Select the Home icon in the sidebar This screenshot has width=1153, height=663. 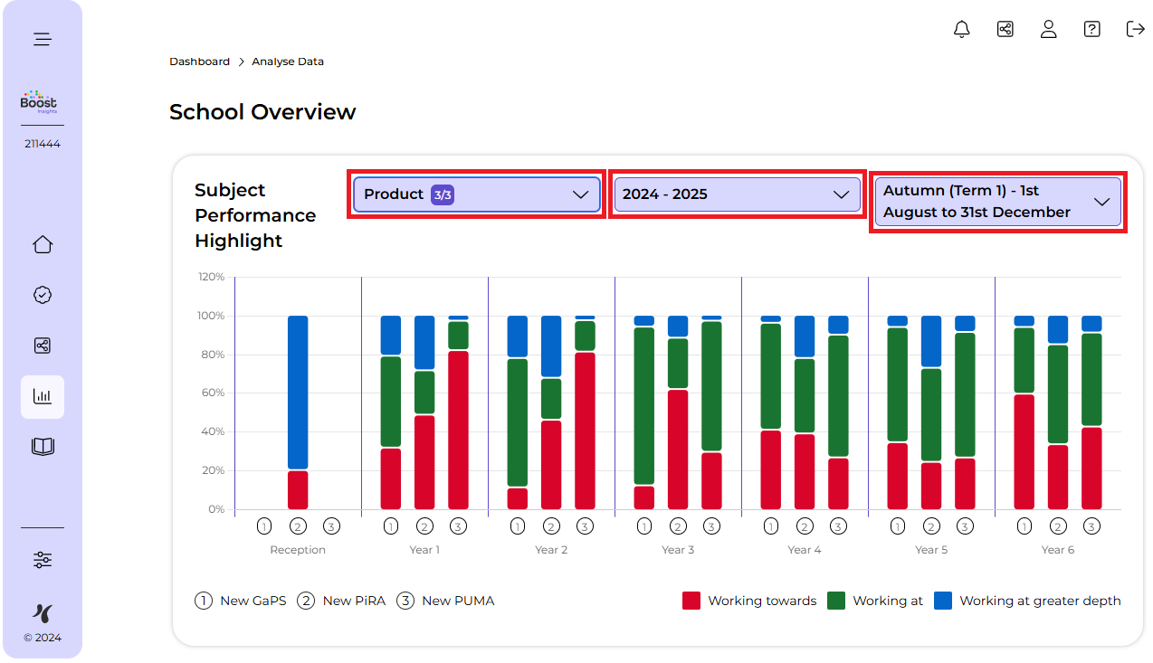[x=42, y=244]
